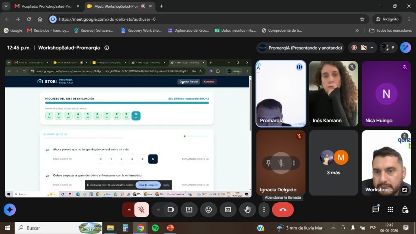Select block 1 in the STORI navigator

(x=49, y=115)
